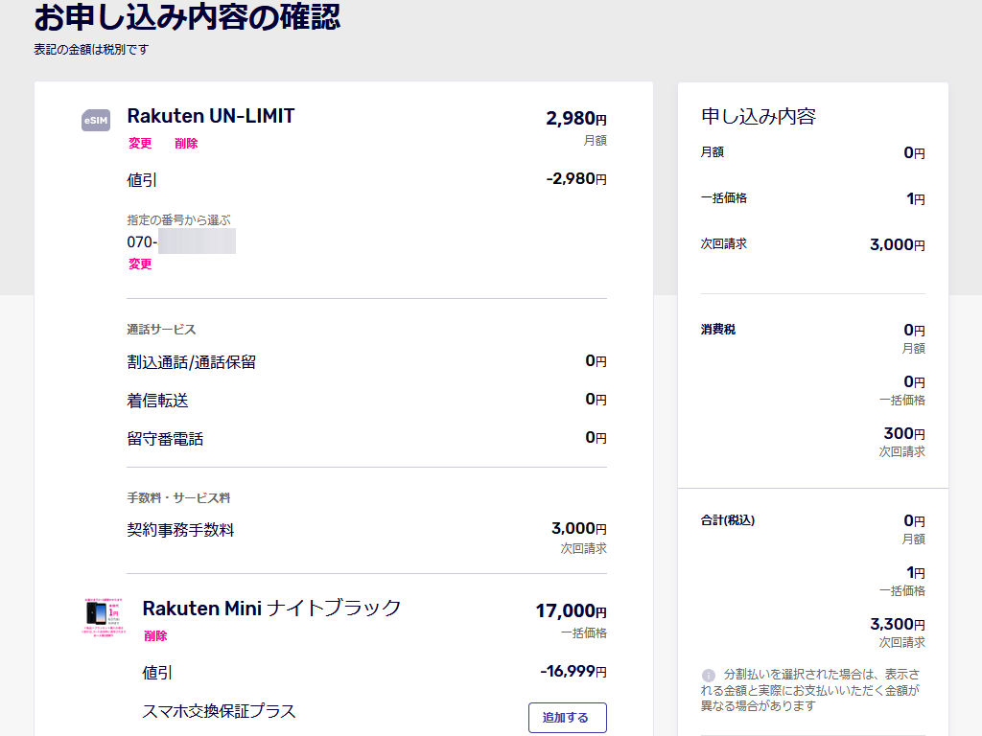Click the 割込通話/通話保留 row
Screen dimensions: 982x736
pos(366,361)
